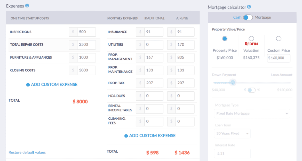
Task: Switch to the Airbnb expenses column
Action: pos(182,18)
